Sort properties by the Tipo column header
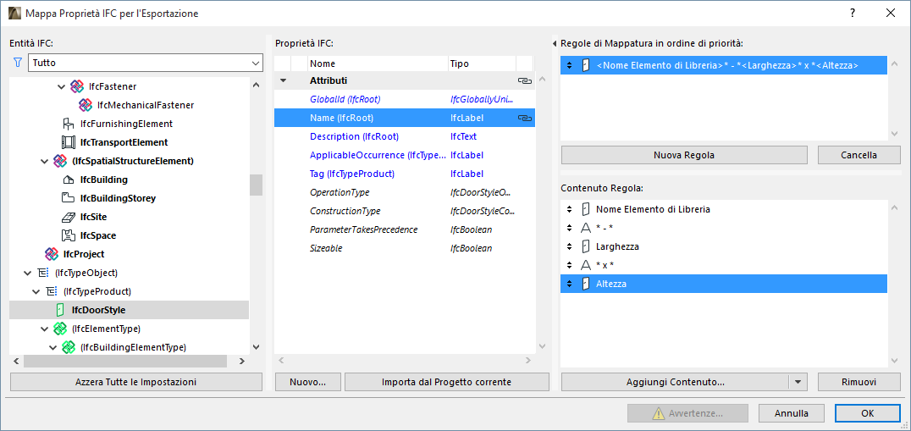 (481, 64)
